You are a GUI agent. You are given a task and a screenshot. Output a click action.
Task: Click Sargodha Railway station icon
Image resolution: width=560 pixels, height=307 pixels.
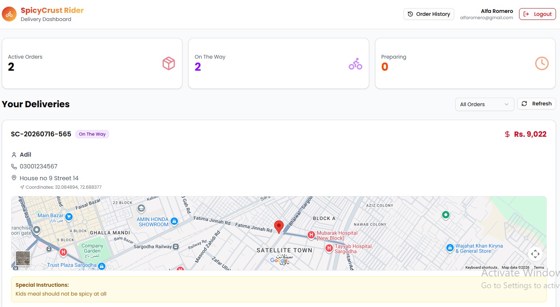click(176, 247)
